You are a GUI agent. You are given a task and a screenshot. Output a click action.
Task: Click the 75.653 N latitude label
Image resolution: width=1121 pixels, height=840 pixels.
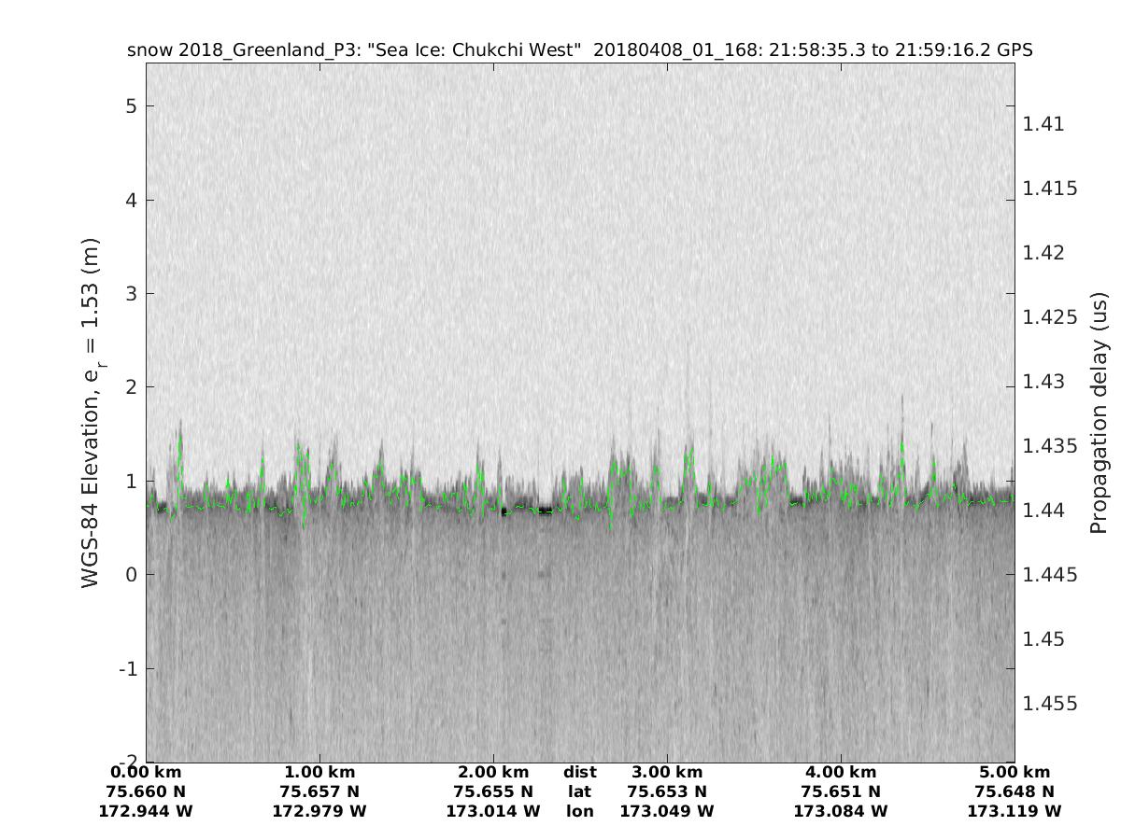point(666,791)
